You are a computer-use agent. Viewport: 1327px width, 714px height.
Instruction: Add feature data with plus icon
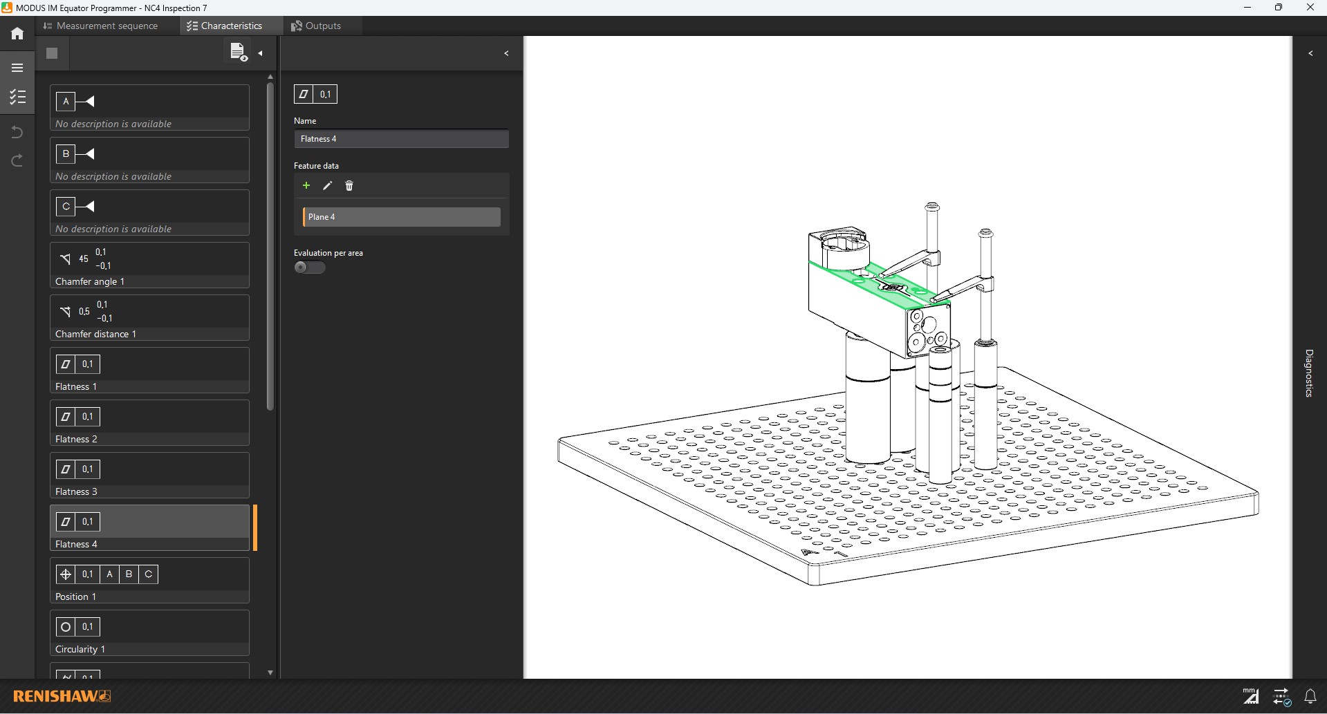(x=306, y=185)
